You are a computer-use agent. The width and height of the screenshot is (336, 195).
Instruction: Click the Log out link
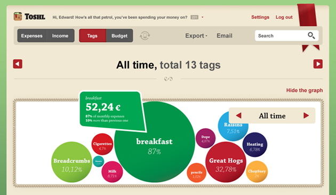(x=284, y=17)
